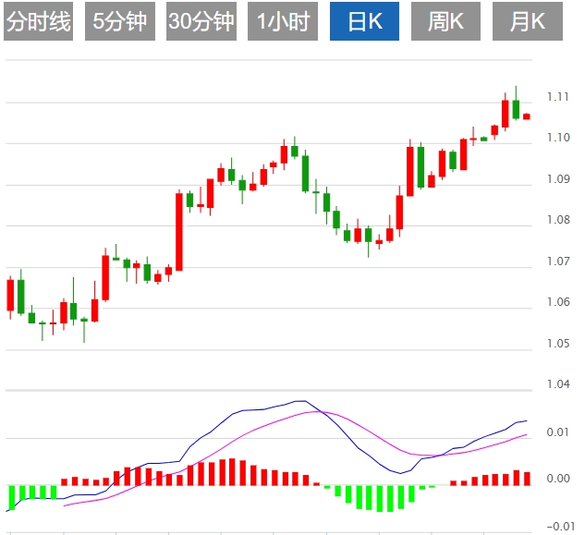Show the 周K weekly chart

point(445,22)
